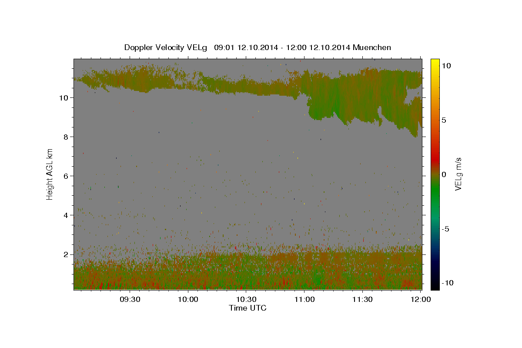Click the 'Muenchen' location in the title

(372, 47)
